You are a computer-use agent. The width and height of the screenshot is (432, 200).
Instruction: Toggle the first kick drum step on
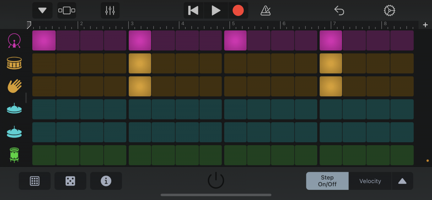coord(44,40)
